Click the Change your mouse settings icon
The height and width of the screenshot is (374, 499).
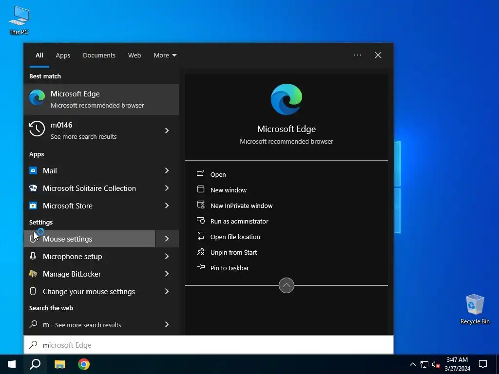(33, 291)
